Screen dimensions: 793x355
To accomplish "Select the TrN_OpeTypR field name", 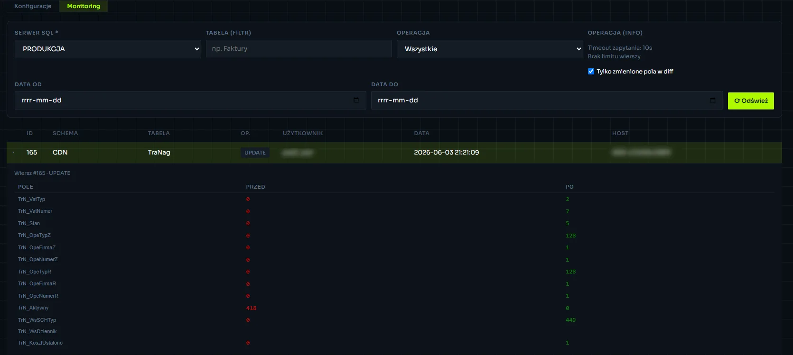I will (35, 272).
